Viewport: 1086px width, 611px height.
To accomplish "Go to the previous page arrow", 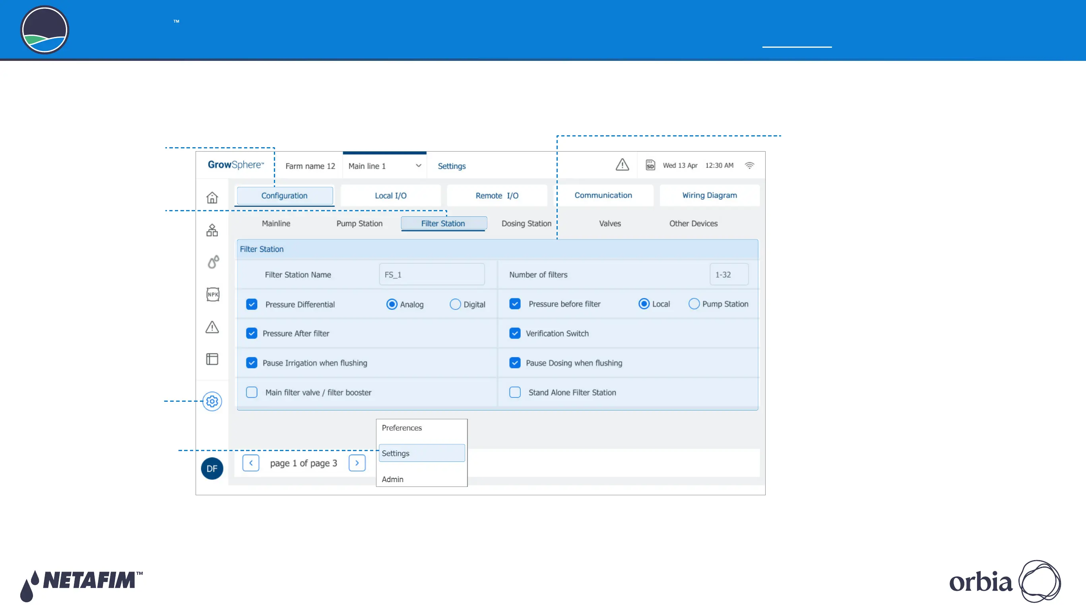I will click(251, 463).
